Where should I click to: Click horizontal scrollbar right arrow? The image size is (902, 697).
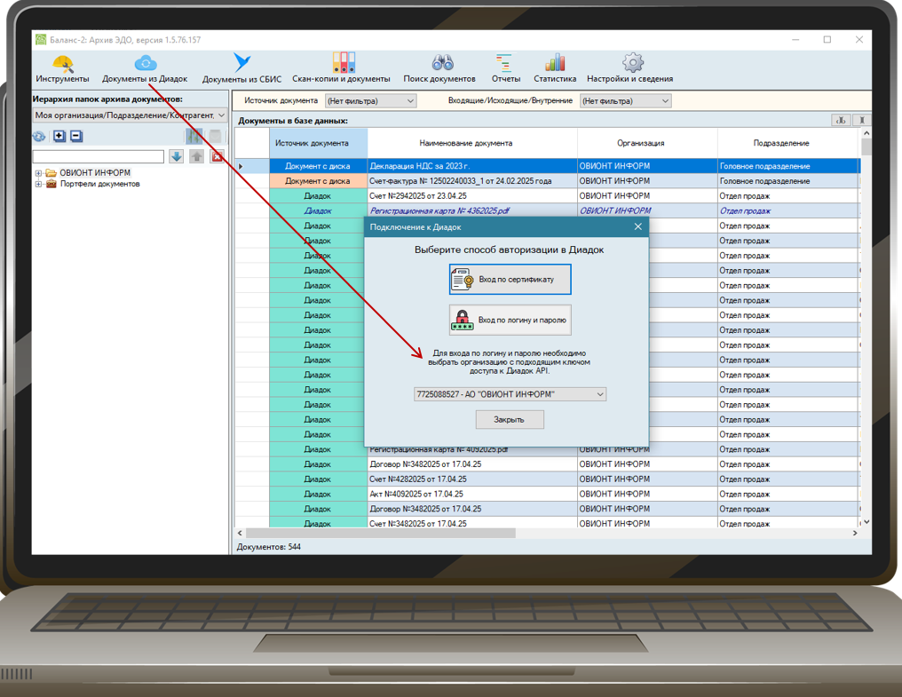[x=855, y=533]
